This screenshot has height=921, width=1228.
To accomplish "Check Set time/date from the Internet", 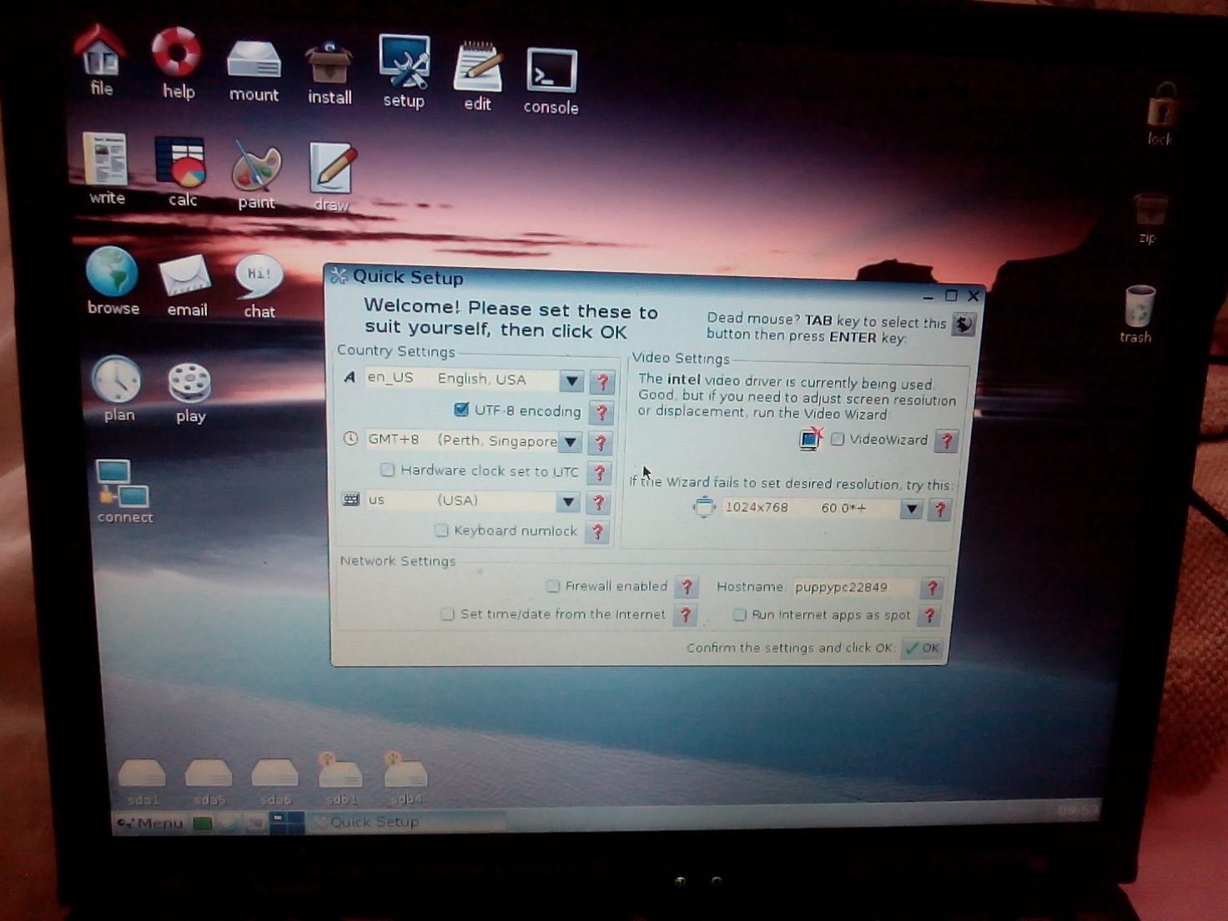I will point(447,613).
